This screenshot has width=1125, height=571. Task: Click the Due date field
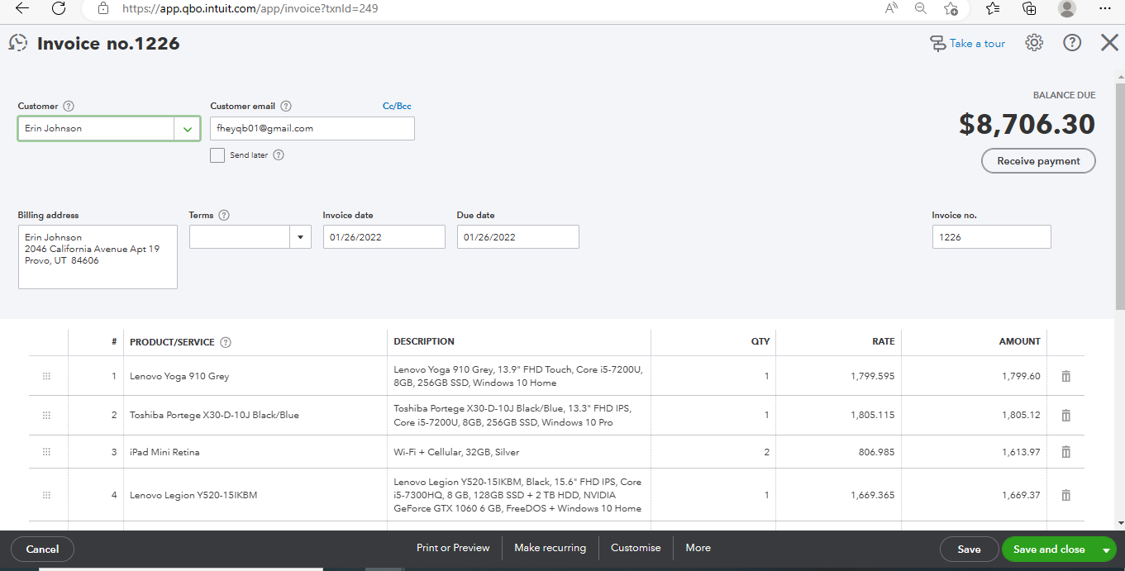click(518, 237)
